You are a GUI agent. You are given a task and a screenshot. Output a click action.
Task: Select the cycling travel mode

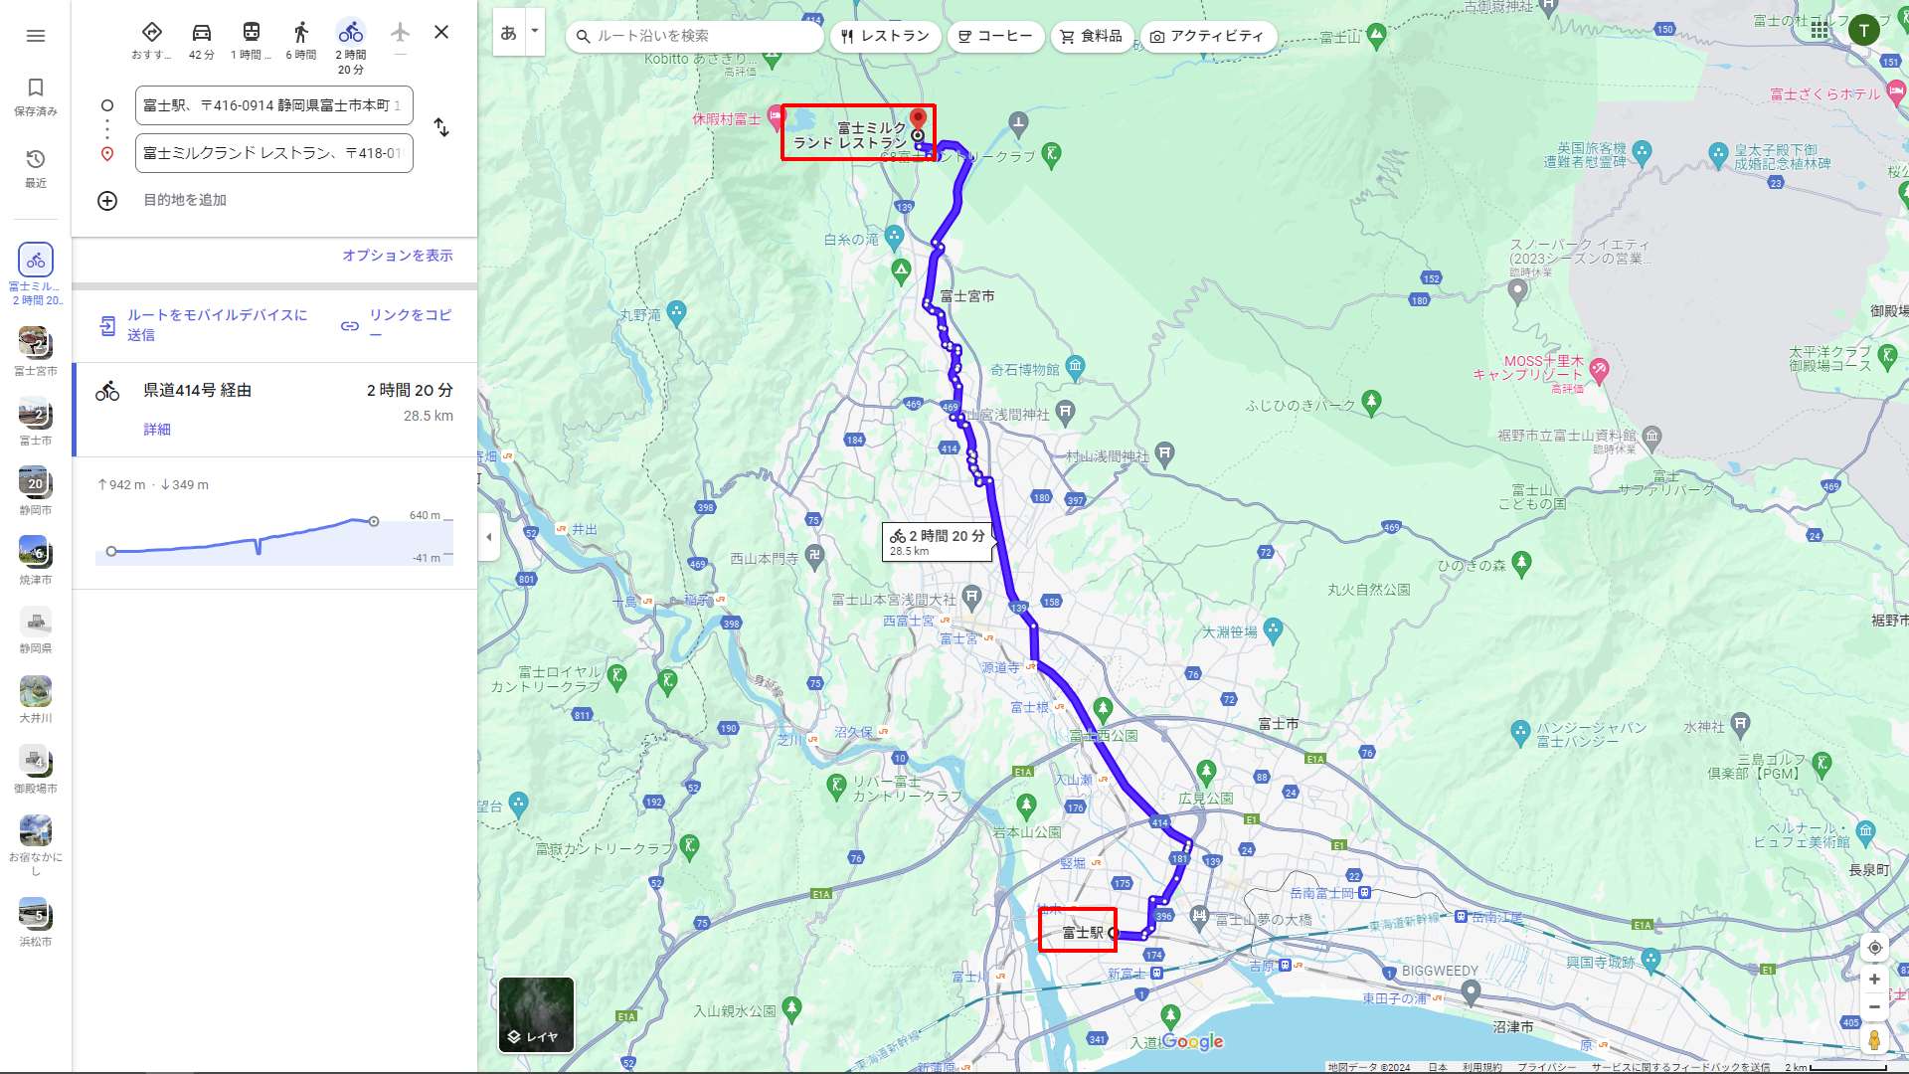tap(351, 46)
